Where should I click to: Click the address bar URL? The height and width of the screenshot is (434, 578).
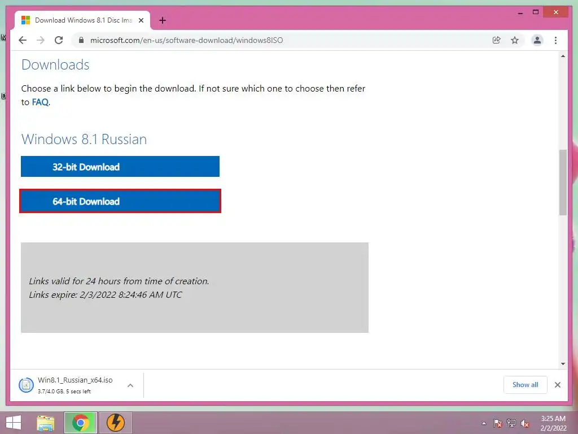click(x=186, y=40)
